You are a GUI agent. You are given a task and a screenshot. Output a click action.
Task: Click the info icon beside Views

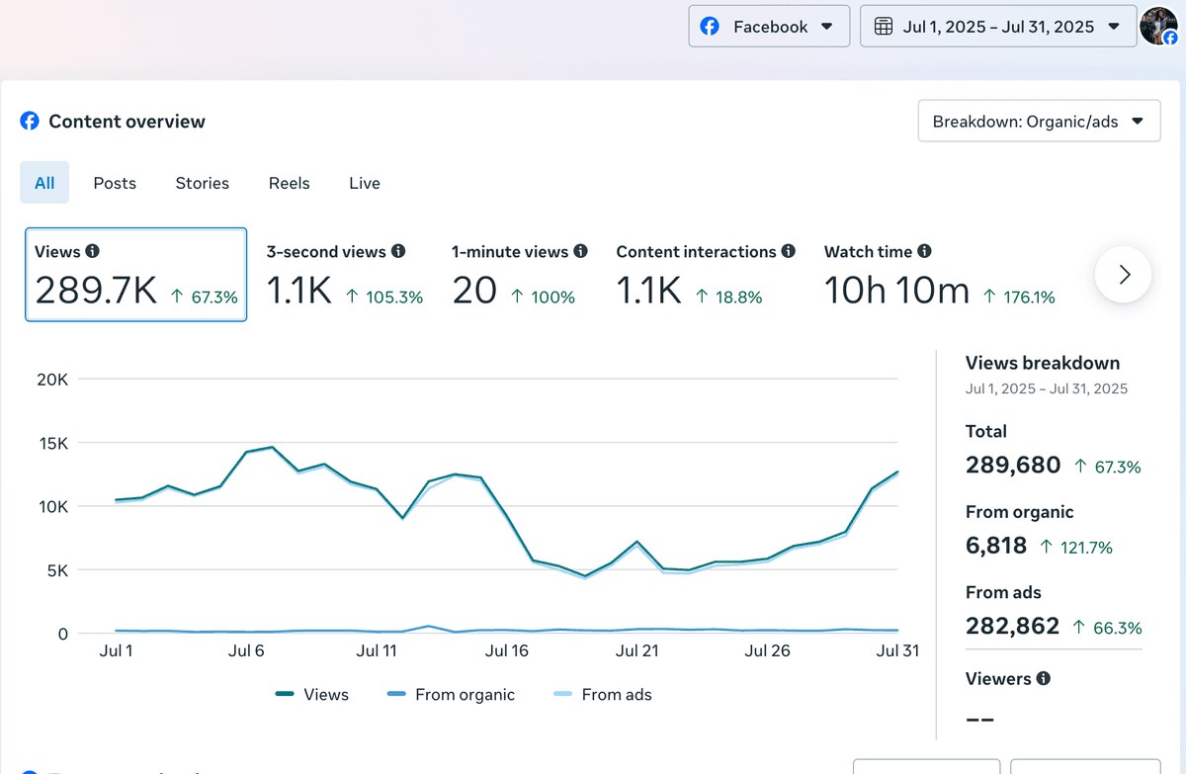tap(92, 252)
